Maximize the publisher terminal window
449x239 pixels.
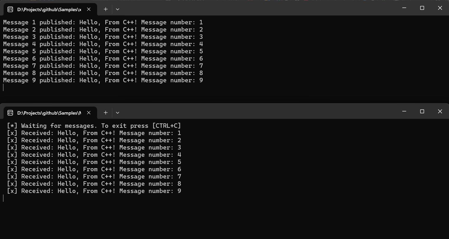click(x=422, y=8)
